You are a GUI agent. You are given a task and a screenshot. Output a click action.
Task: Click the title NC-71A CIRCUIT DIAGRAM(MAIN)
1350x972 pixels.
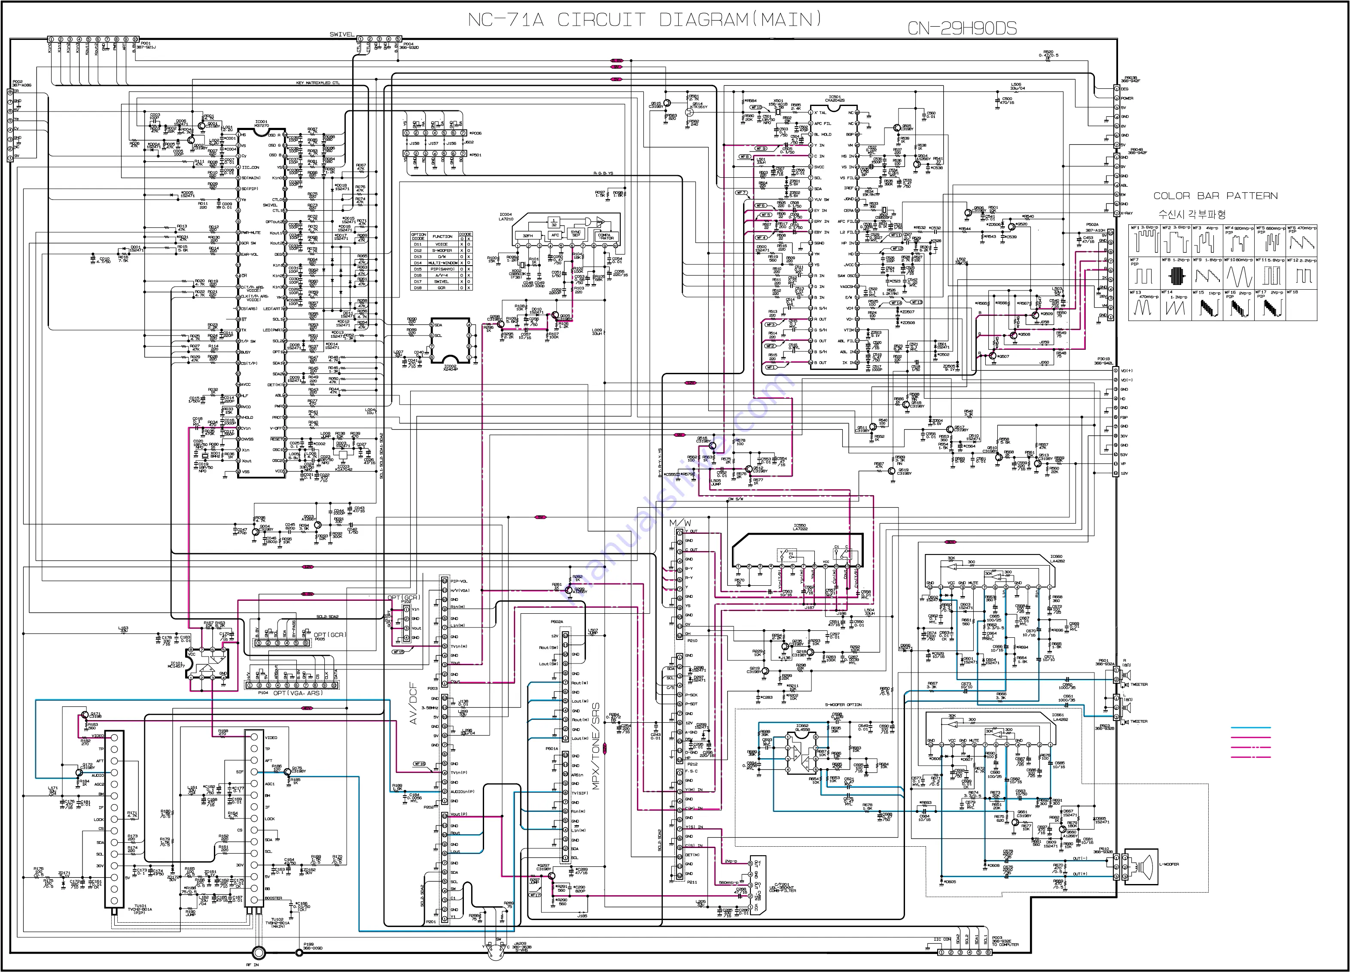pos(645,20)
